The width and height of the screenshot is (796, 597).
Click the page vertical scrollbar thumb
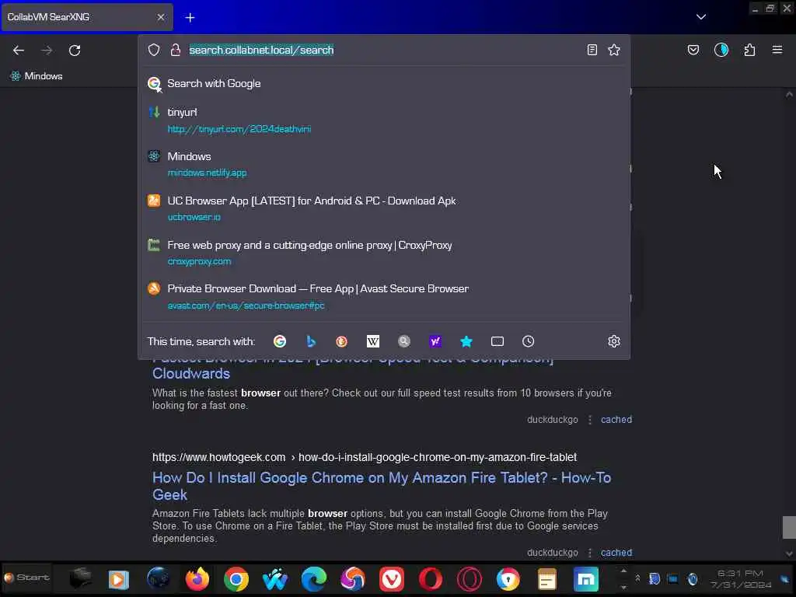click(x=789, y=527)
